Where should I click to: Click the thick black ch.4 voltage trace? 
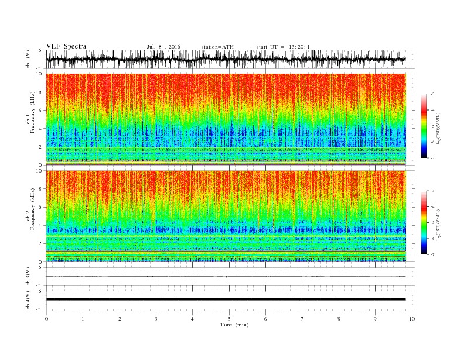[226, 300]
